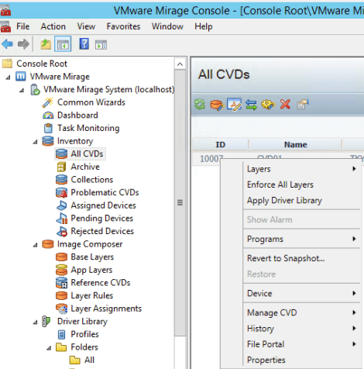Click the Layer Assignments icon
The height and width of the screenshot is (369, 364).
[x=61, y=309]
